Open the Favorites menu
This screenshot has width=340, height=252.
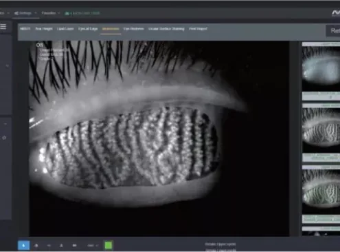click(x=49, y=13)
